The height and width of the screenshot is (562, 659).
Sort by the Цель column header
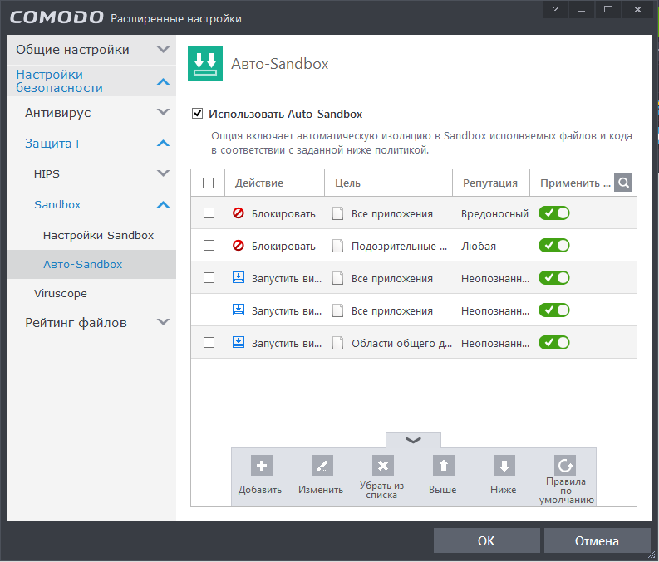[388, 183]
